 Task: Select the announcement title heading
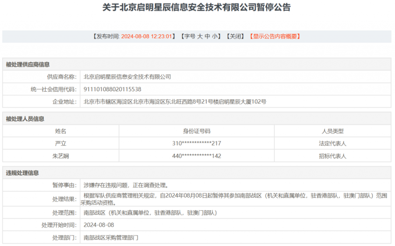click(196, 7)
